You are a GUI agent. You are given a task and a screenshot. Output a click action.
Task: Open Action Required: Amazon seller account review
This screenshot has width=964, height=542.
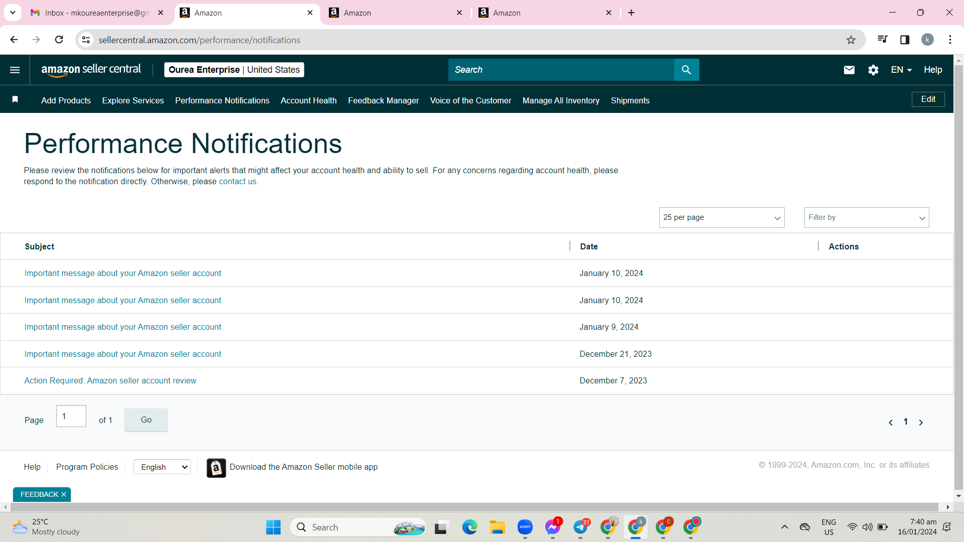[110, 381]
